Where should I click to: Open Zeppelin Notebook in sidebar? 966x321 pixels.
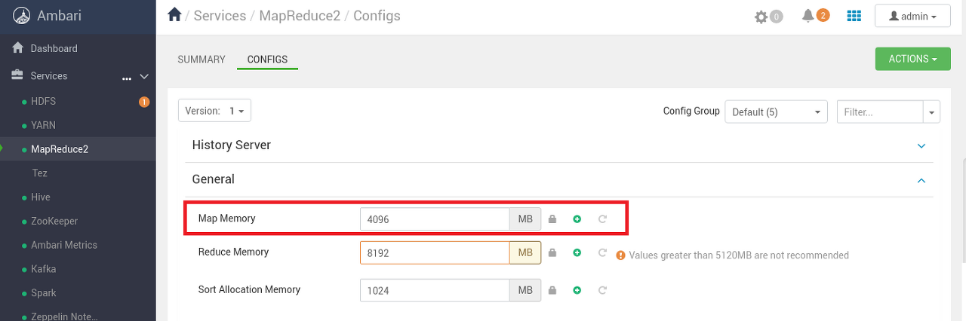[64, 316]
